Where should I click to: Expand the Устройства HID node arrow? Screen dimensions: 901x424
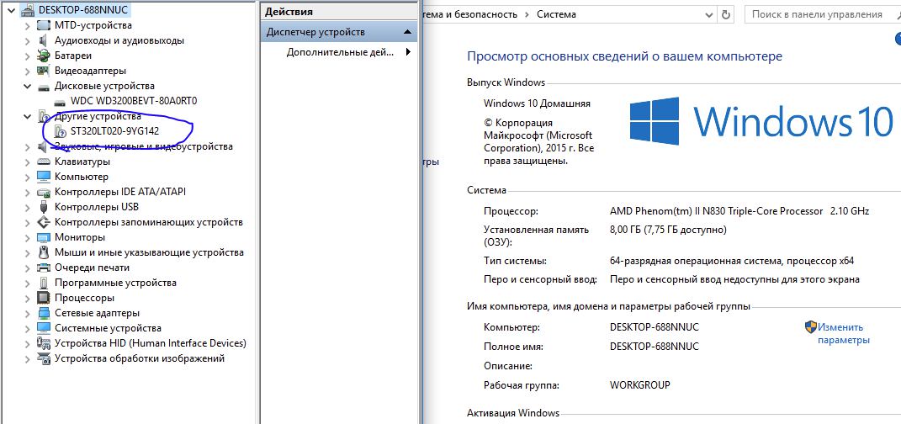pos(28,343)
